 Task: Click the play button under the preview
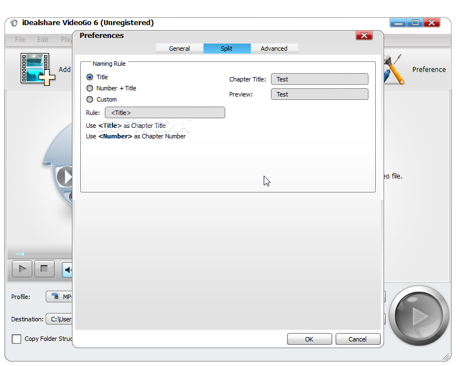(22, 268)
